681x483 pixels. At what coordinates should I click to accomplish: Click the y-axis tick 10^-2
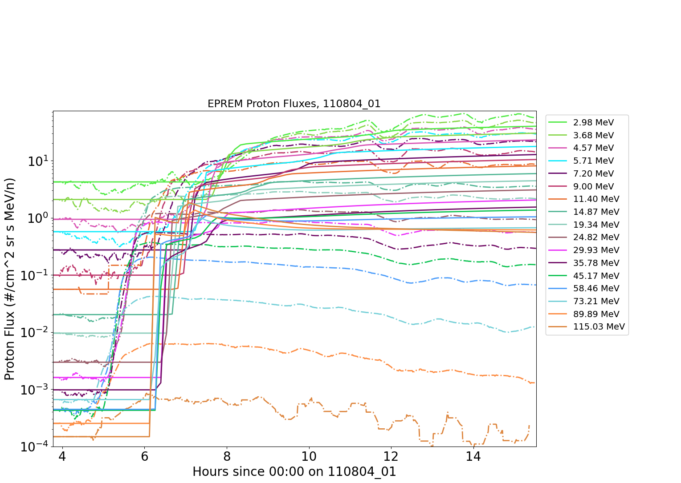coord(35,332)
